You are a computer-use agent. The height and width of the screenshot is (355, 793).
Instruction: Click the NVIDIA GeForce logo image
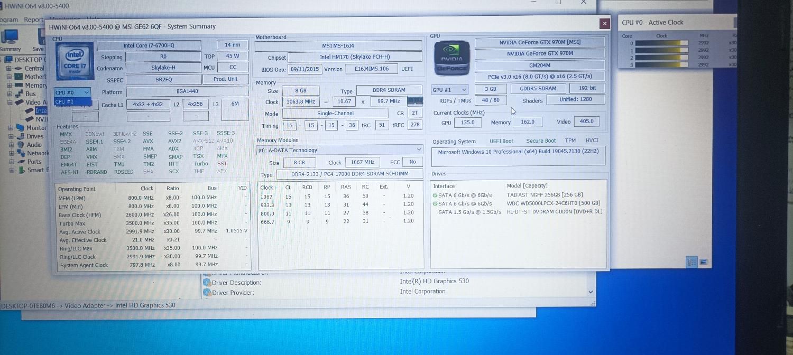(451, 58)
